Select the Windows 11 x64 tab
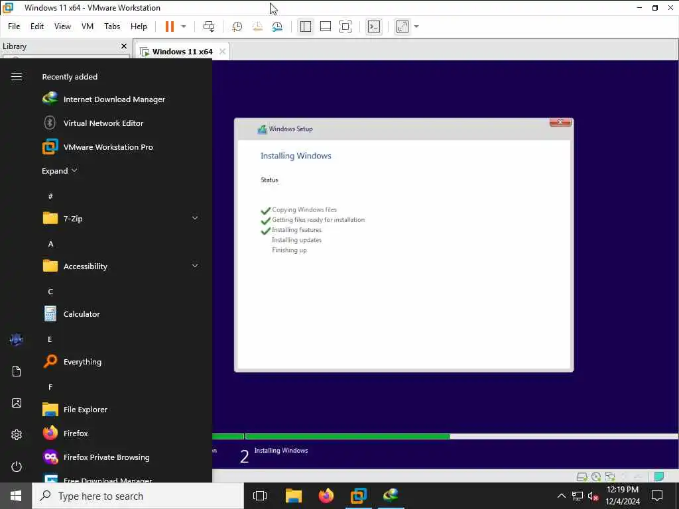This screenshot has height=509, width=679. coord(182,52)
